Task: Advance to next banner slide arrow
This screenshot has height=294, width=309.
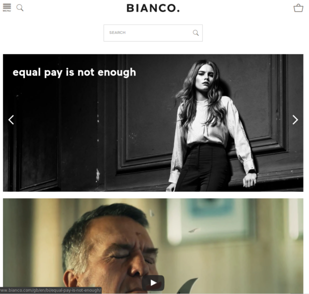Action: click(x=295, y=120)
